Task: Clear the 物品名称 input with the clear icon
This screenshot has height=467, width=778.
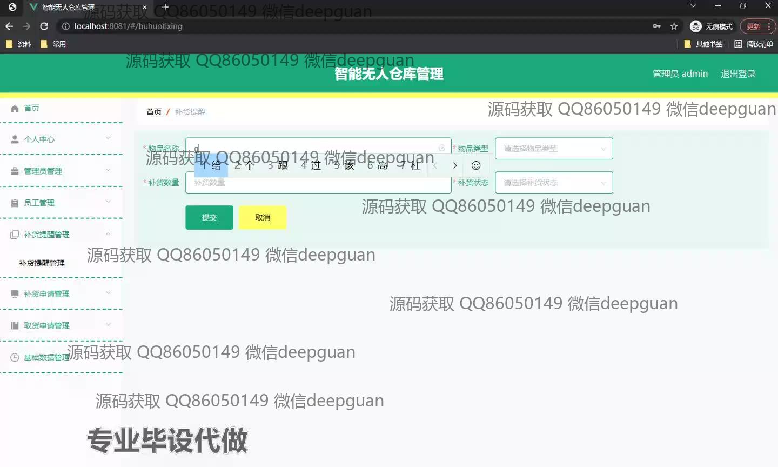Action: click(441, 148)
